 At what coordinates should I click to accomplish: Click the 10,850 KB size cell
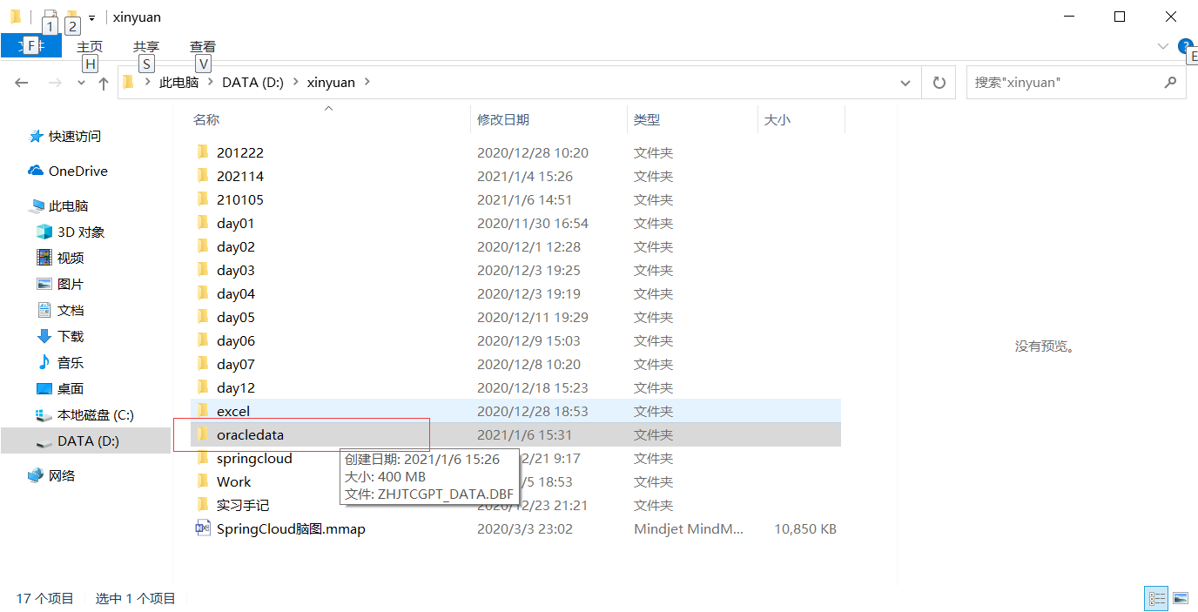tap(805, 528)
